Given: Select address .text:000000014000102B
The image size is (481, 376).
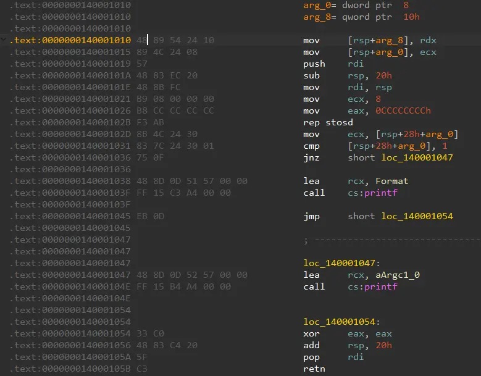Looking at the screenshot, I should click(70, 122).
